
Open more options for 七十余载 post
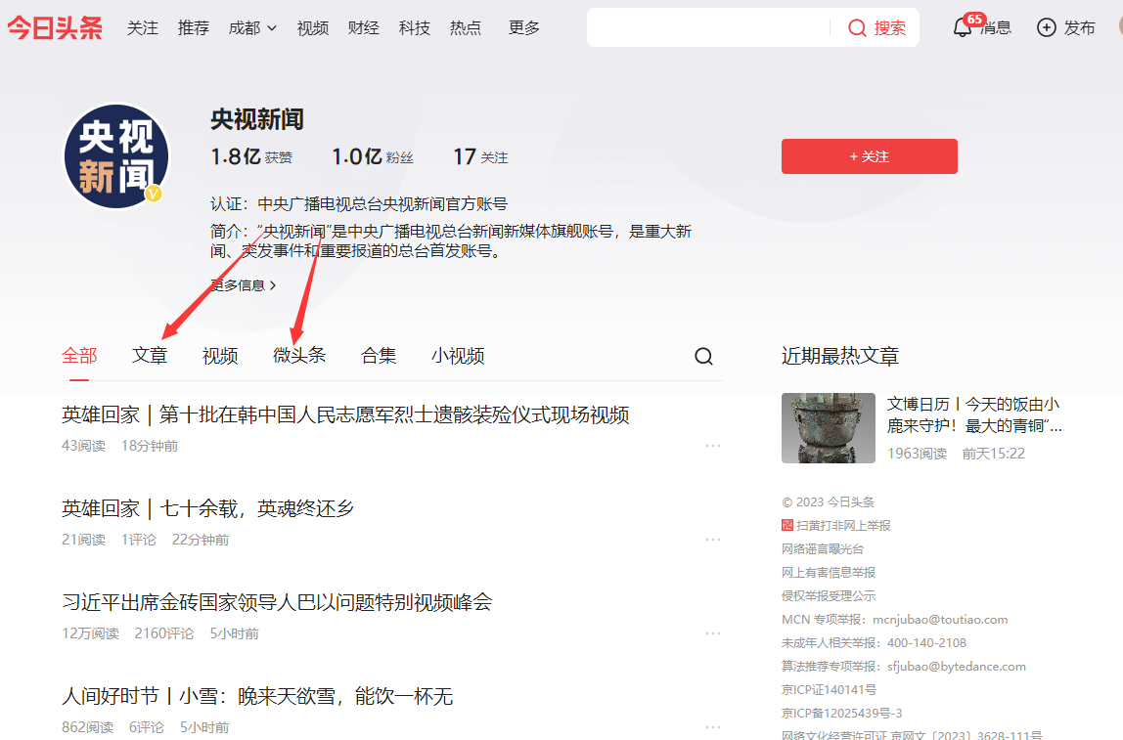[x=712, y=540]
